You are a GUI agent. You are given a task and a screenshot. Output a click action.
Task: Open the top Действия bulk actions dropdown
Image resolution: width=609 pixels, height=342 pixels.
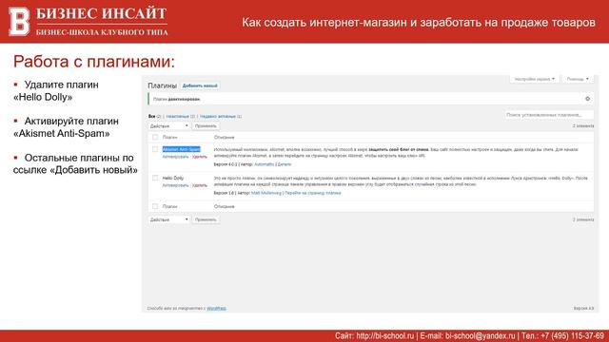pyautogui.click(x=169, y=126)
